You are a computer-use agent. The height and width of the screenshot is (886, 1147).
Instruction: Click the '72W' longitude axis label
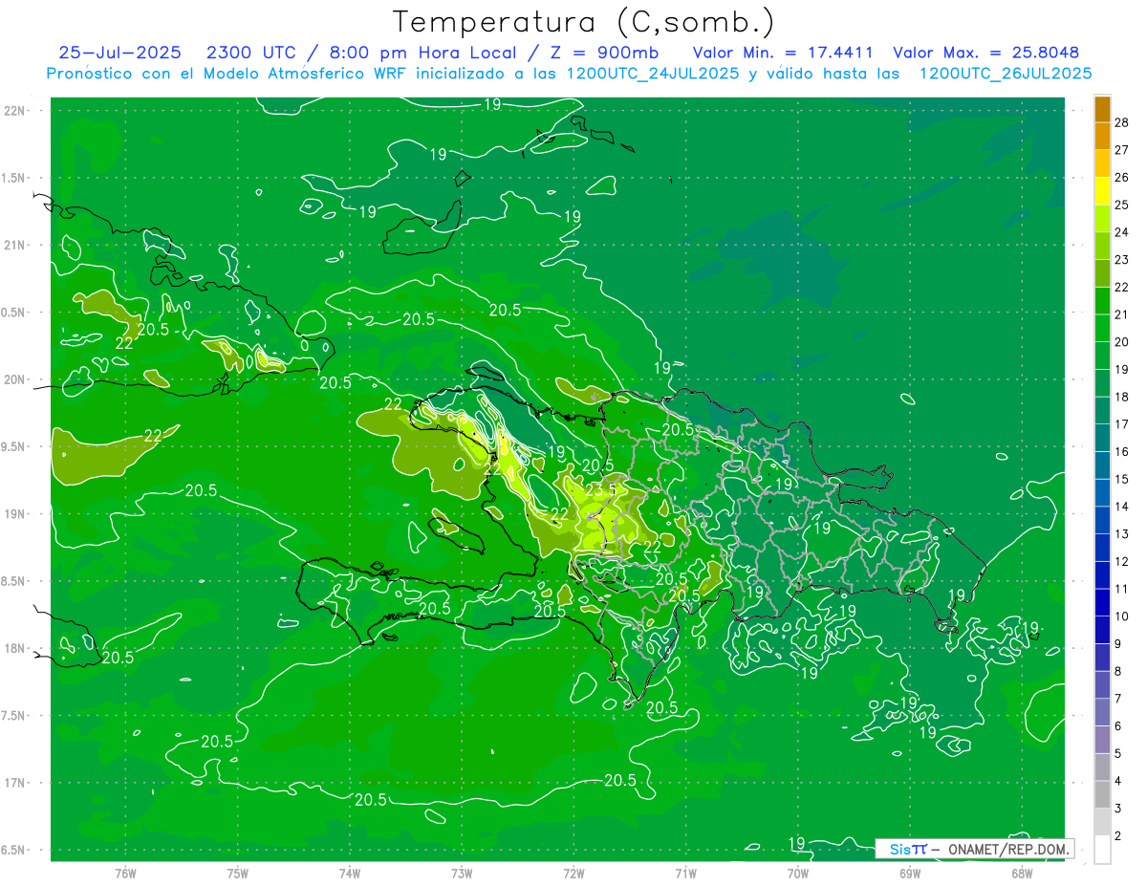click(x=573, y=874)
